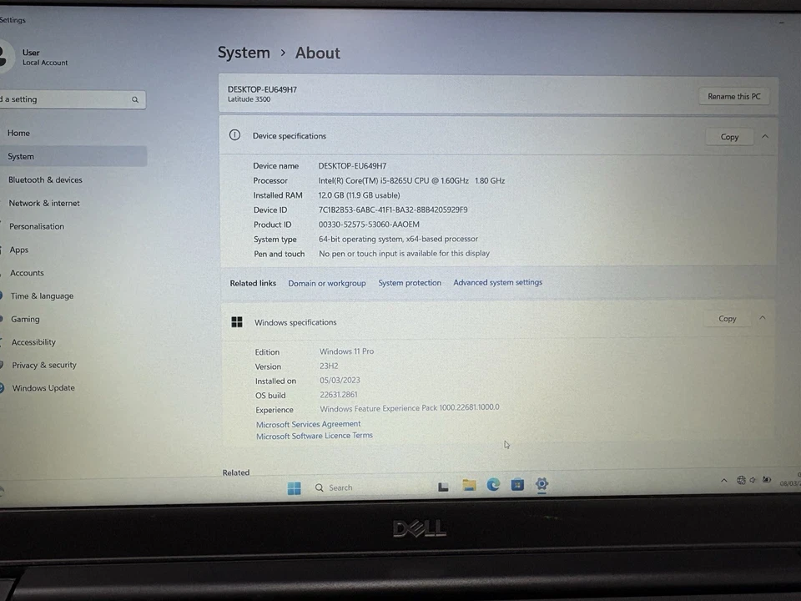Click the Find a setting search box
Screen dimensions: 801x601
[x=71, y=99]
